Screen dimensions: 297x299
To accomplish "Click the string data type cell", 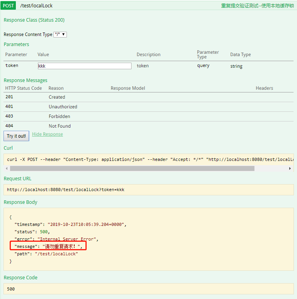I will [236, 66].
